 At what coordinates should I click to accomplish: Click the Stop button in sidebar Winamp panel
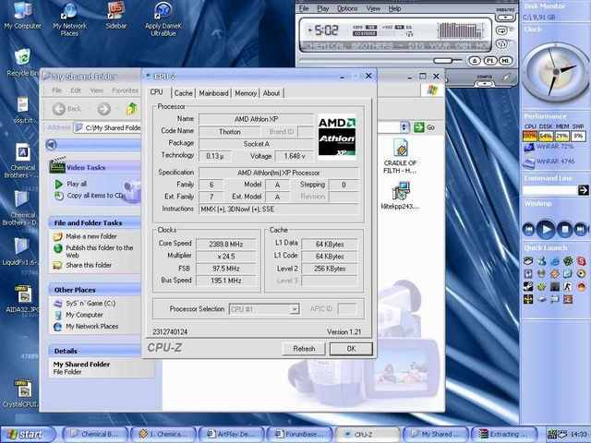tap(564, 229)
